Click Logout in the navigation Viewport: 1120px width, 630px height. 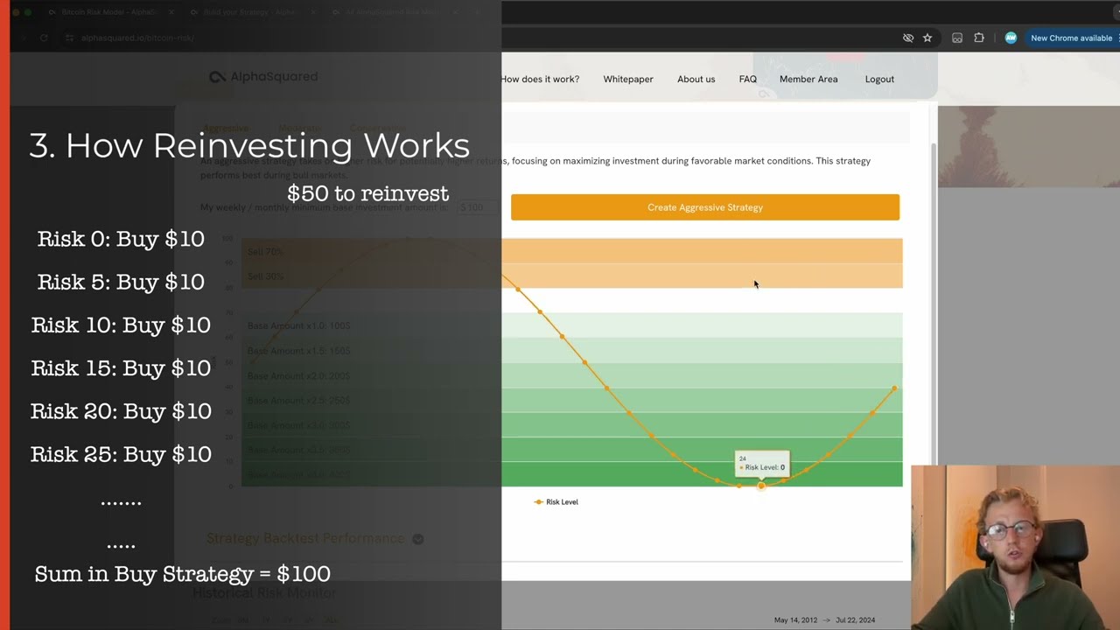coord(879,79)
